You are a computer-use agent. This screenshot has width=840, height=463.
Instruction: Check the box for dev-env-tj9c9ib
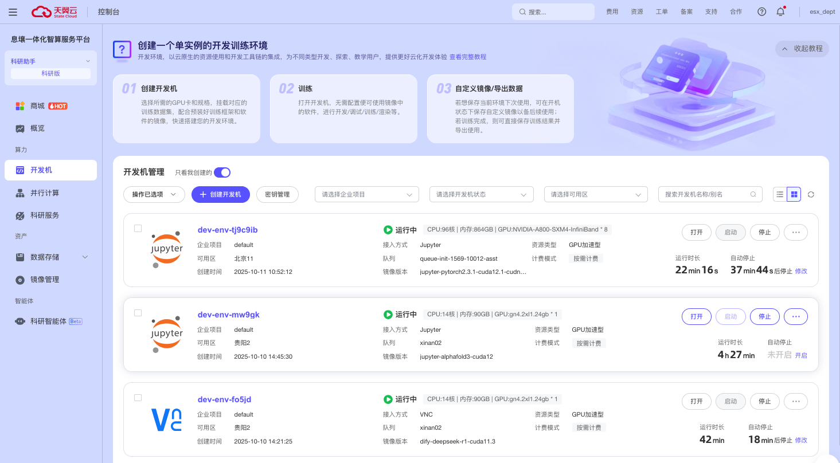point(138,228)
